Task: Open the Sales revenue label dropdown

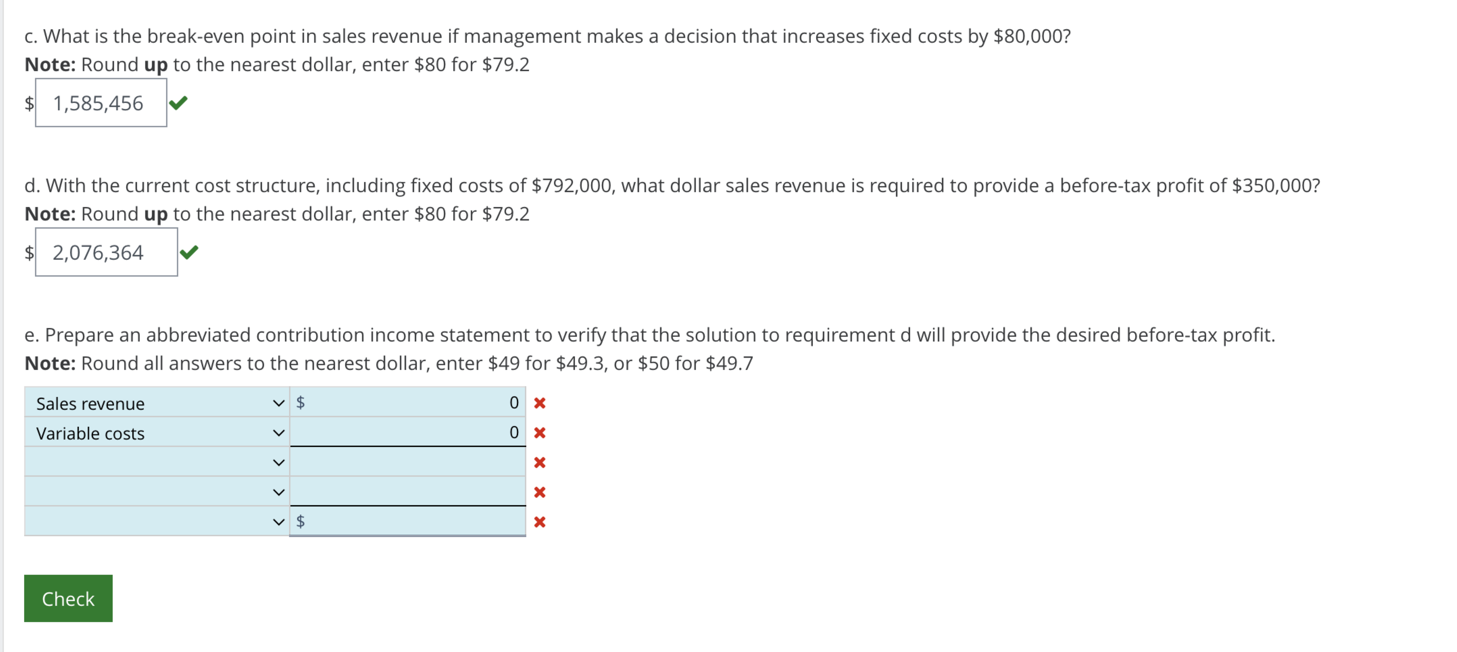Action: point(278,403)
